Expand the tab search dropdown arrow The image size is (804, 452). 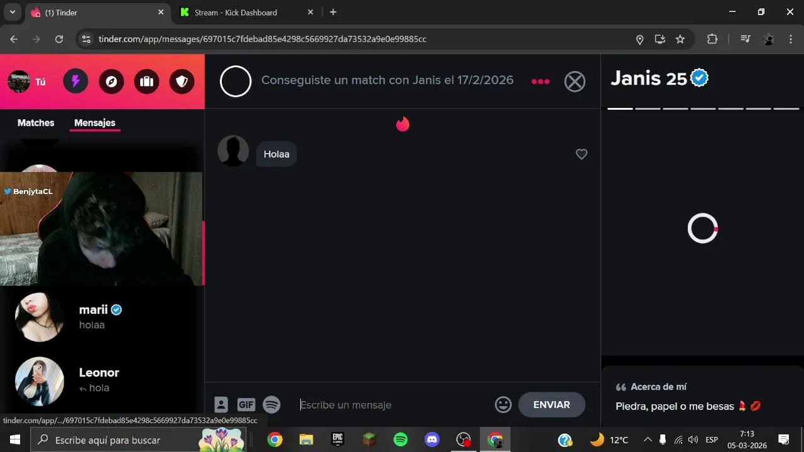point(12,12)
